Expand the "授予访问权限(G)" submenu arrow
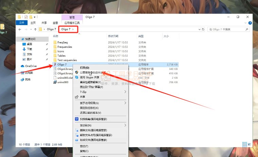 point(125,103)
